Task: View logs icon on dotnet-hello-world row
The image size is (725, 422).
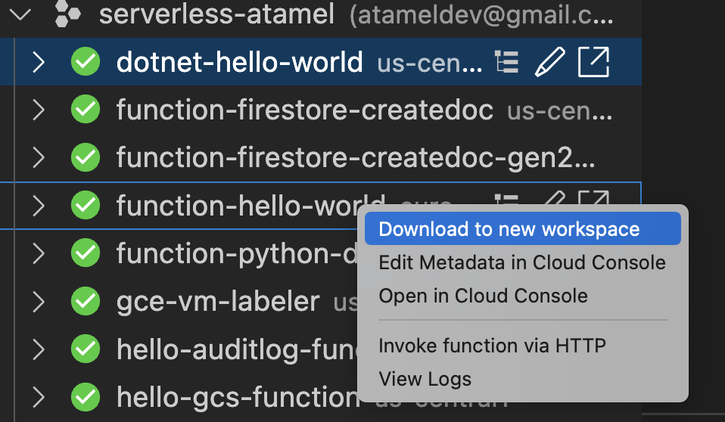Action: point(507,62)
